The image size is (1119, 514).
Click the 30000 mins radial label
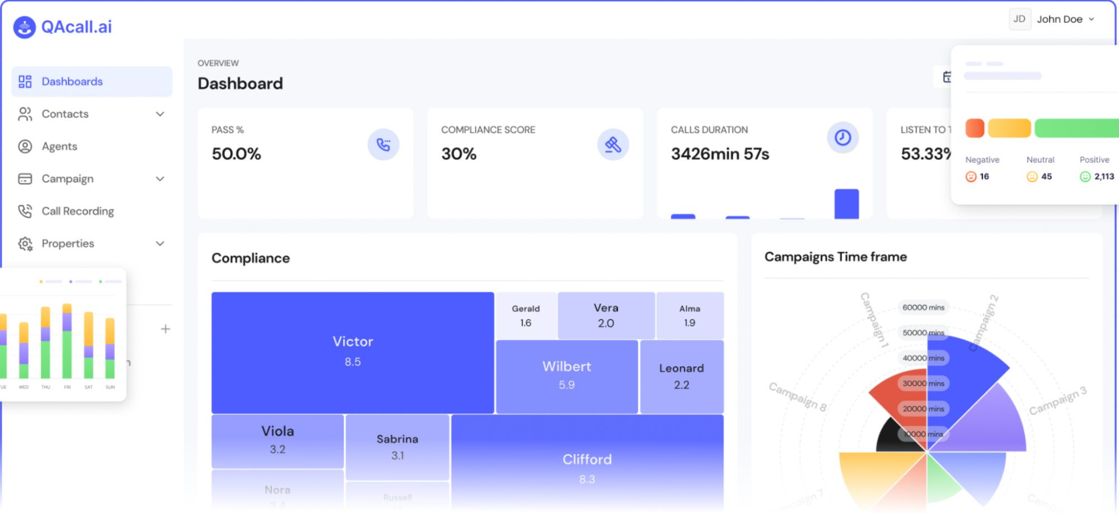tap(923, 384)
